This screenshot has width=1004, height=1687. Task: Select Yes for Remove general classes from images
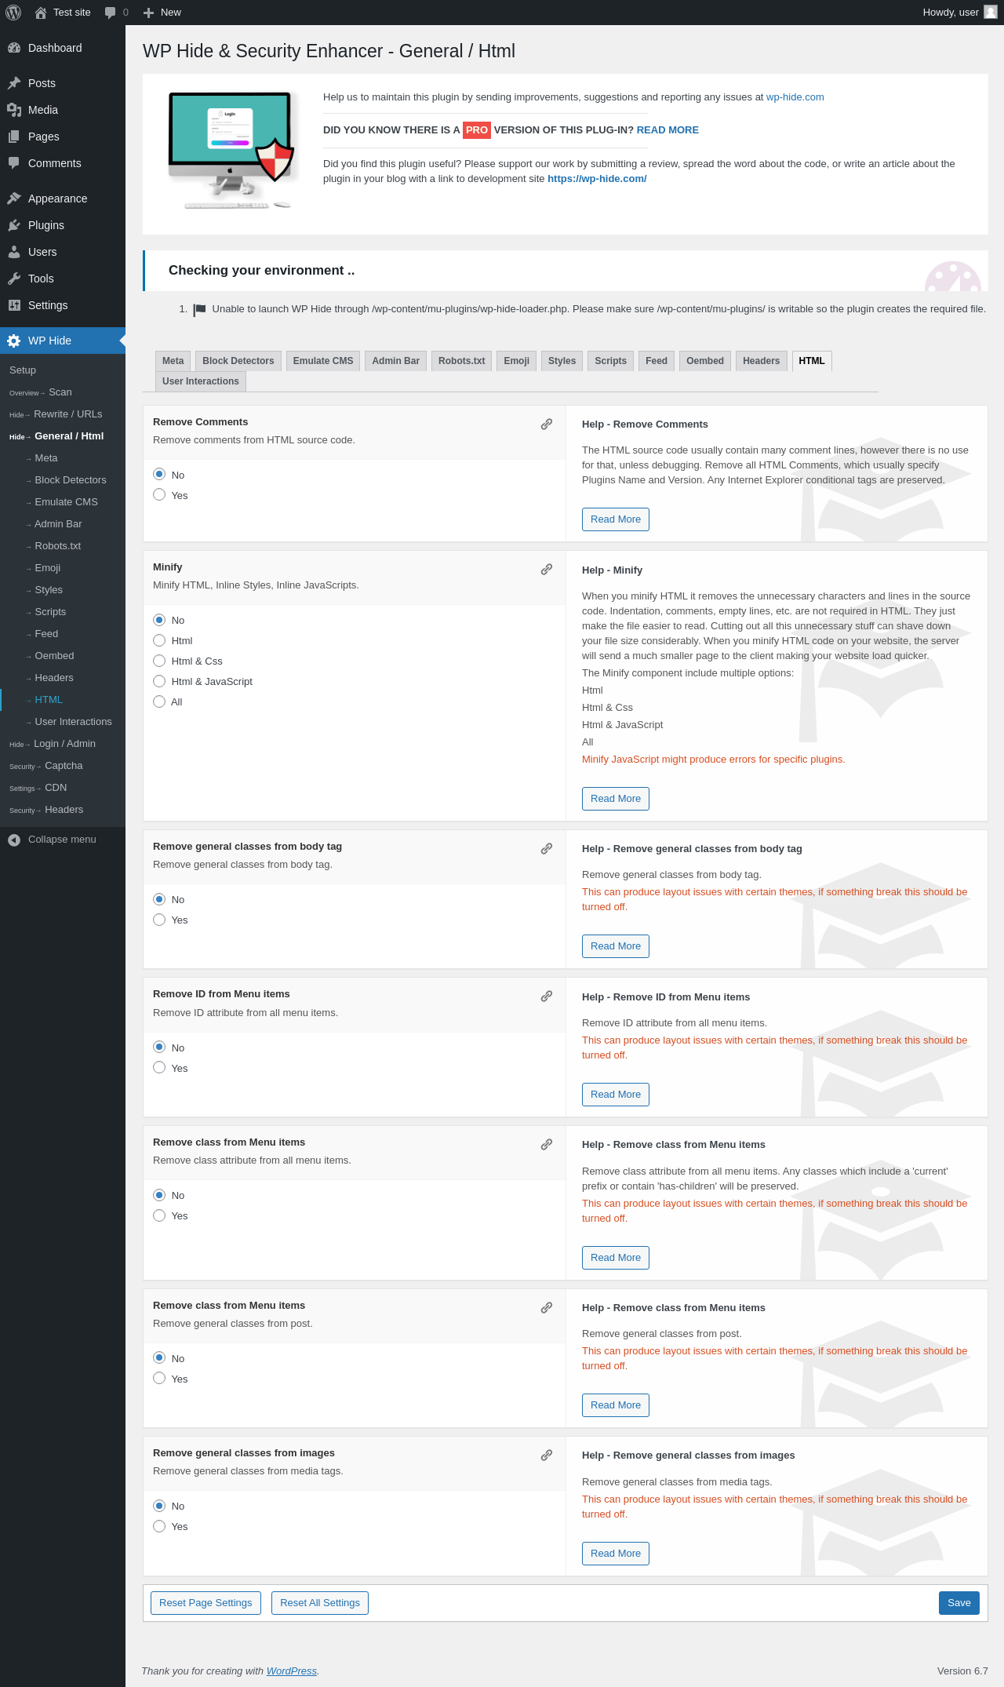(159, 1526)
